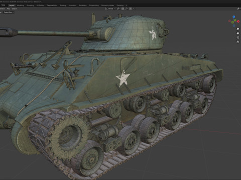Switch to the Layout workspace tab
241x180 pixels.
coord(12,5)
